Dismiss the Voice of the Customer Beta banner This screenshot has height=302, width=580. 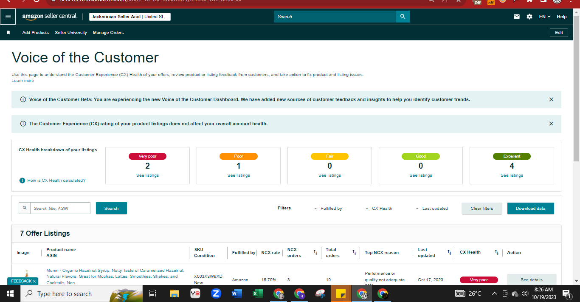coord(551,99)
